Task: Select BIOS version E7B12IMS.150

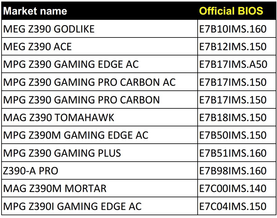Action: pos(233,47)
